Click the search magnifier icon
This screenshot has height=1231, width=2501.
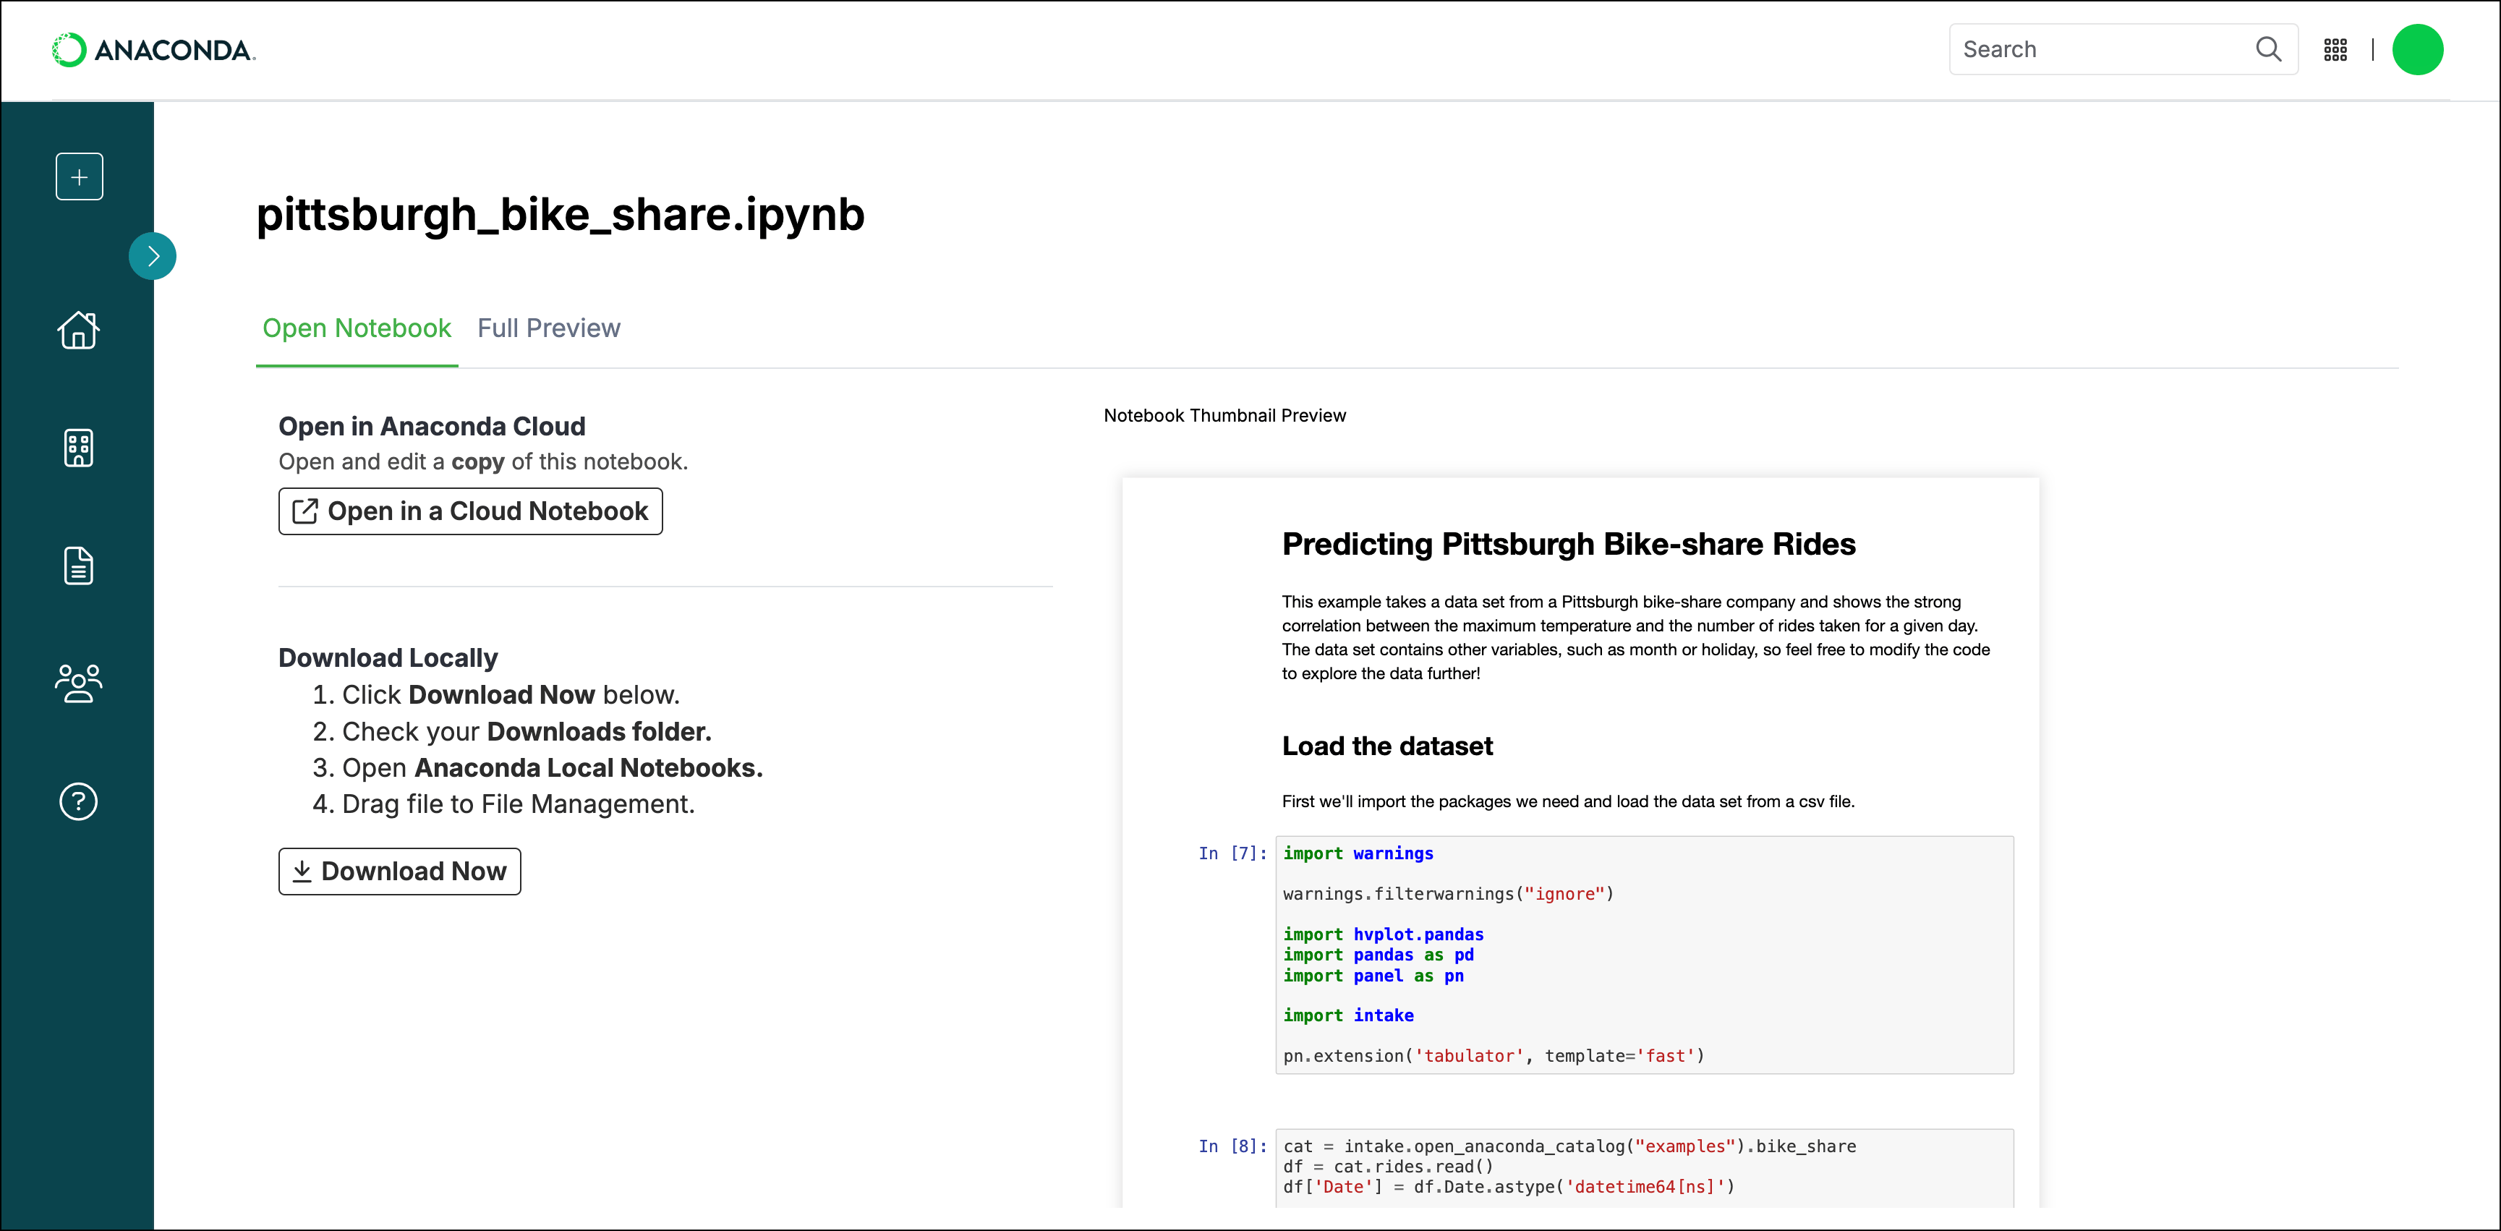[2268, 49]
